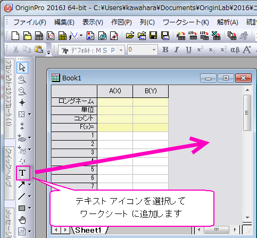This screenshot has height=238, width=257.
Task: Select the コメント row header
Action: pyautogui.click(x=74, y=119)
